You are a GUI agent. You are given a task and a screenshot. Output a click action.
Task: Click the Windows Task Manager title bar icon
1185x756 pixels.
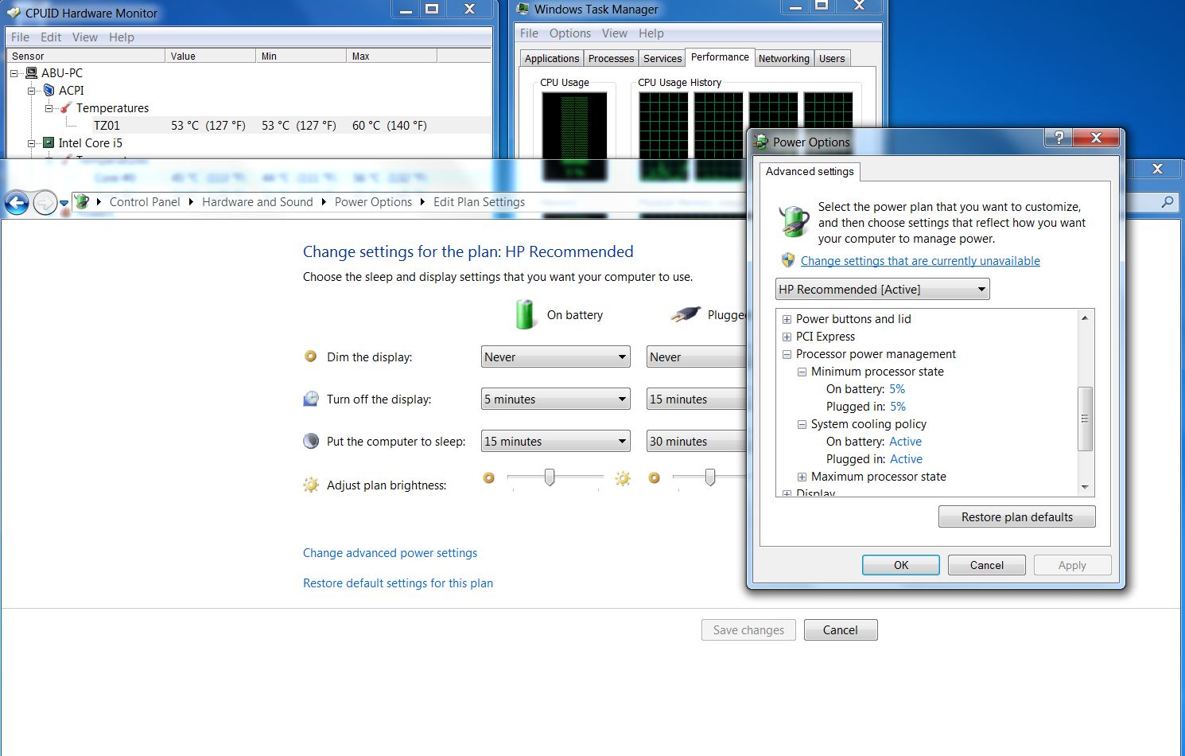point(523,10)
